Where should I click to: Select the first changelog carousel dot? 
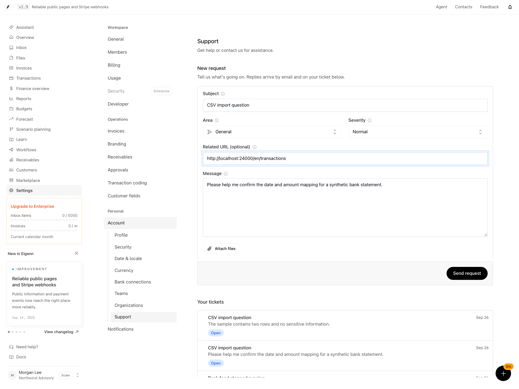(9, 332)
